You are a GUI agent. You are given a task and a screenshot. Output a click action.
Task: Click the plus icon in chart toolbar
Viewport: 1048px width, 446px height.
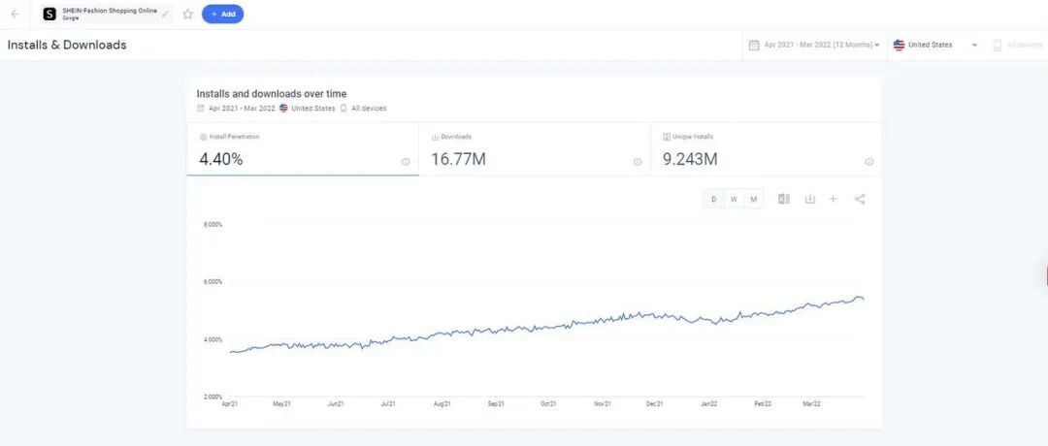click(x=833, y=199)
